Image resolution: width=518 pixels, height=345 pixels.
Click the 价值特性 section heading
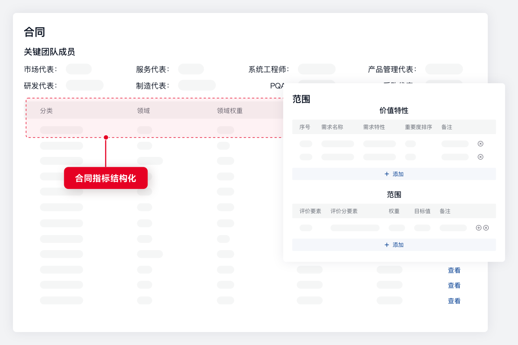[x=394, y=110]
